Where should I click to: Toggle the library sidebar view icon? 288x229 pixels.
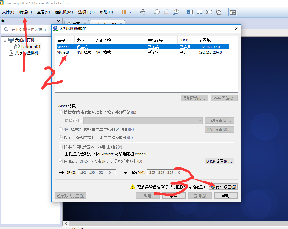coord(190,12)
